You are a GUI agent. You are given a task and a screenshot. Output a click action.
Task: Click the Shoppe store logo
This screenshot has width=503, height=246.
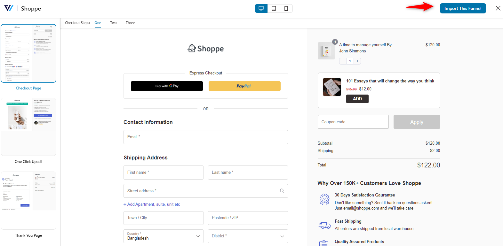(206, 49)
